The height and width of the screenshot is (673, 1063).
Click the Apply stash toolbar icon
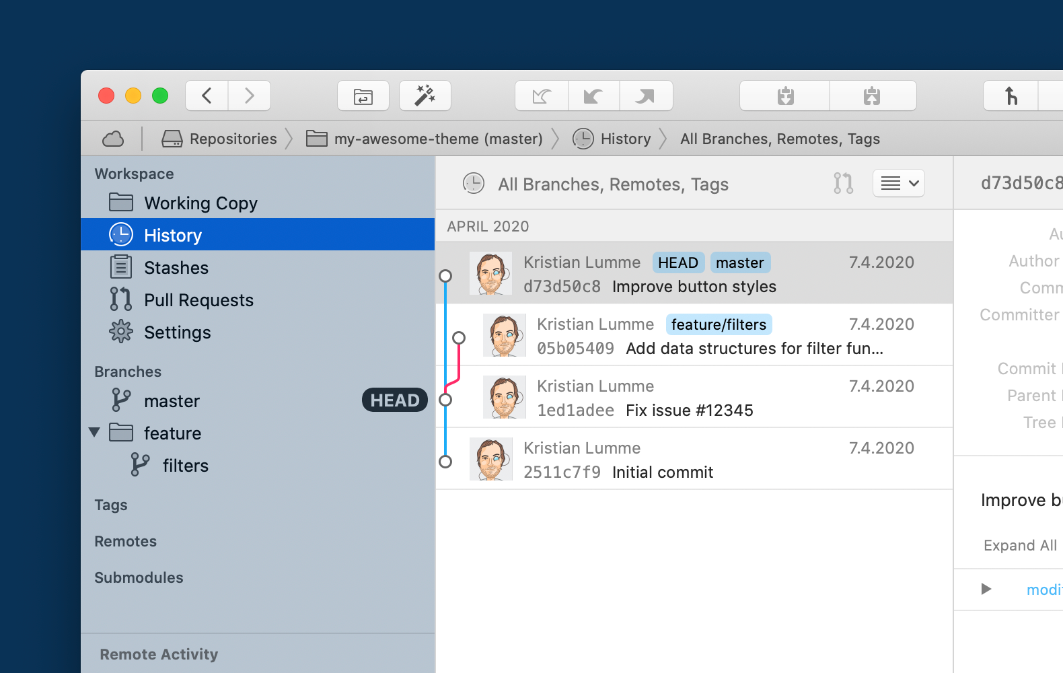click(x=872, y=96)
